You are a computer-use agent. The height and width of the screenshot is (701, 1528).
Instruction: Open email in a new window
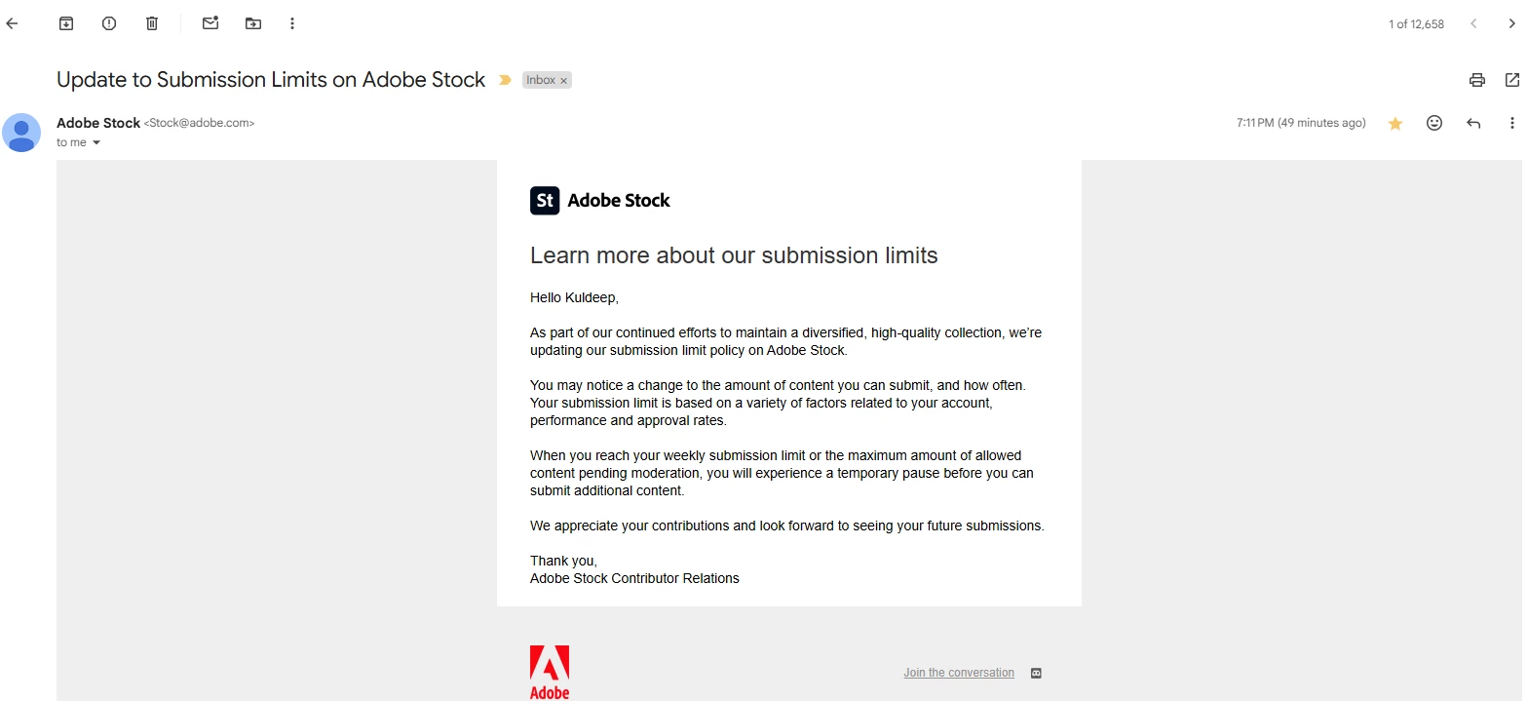(x=1512, y=80)
